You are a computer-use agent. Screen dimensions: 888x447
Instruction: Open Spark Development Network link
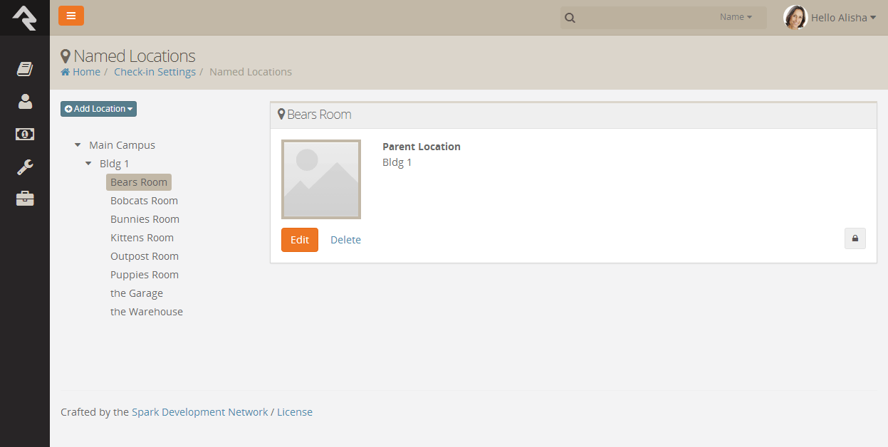200,412
